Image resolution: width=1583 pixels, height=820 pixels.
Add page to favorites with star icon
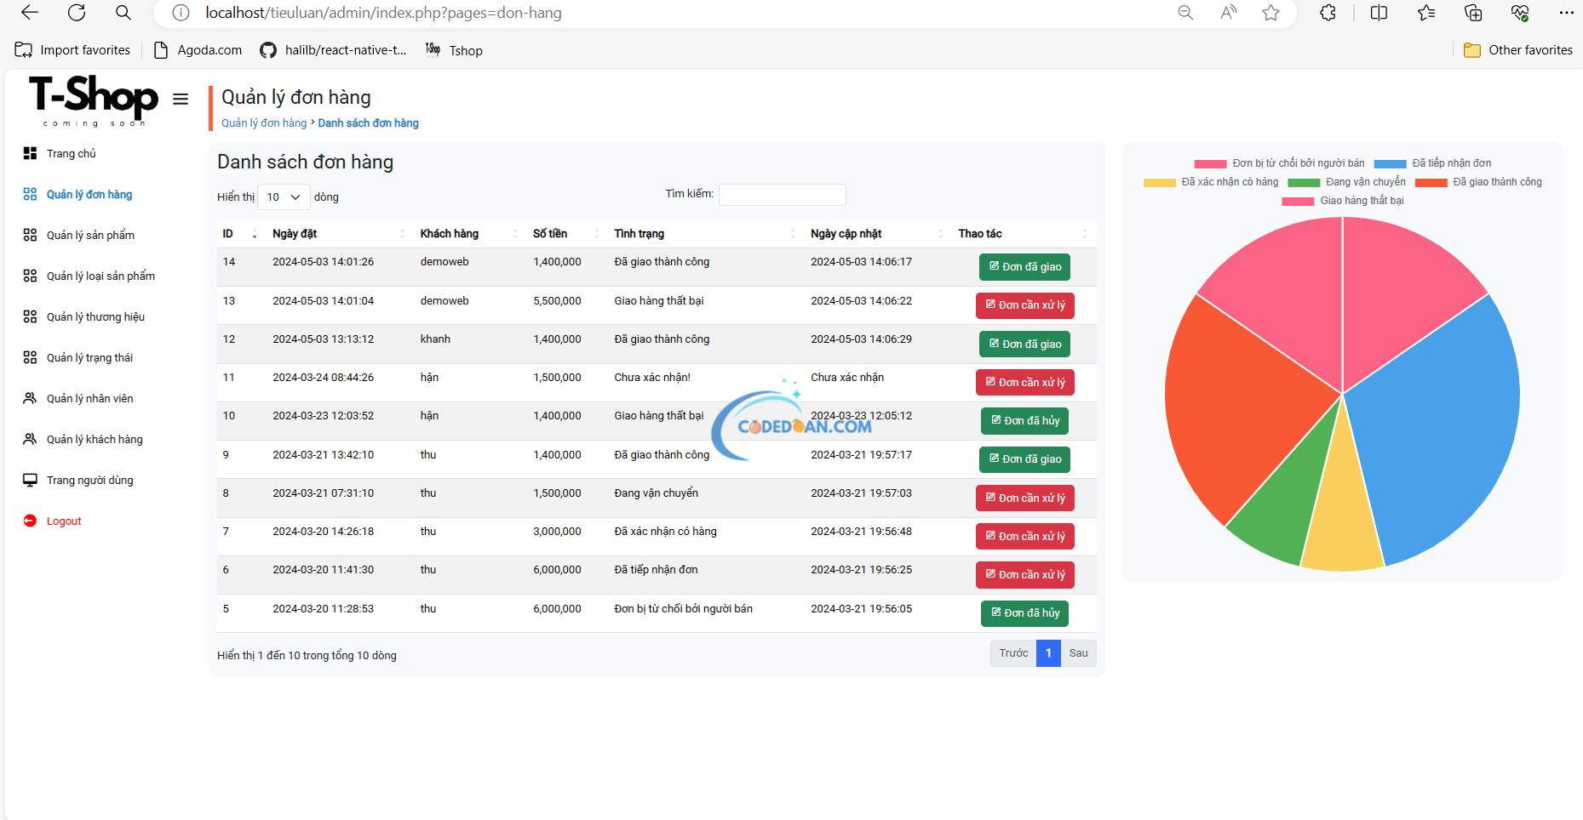coord(1271,13)
